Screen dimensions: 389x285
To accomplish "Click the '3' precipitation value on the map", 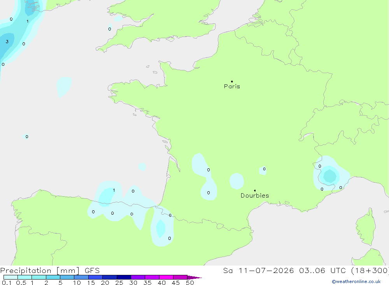I will click(7, 42).
